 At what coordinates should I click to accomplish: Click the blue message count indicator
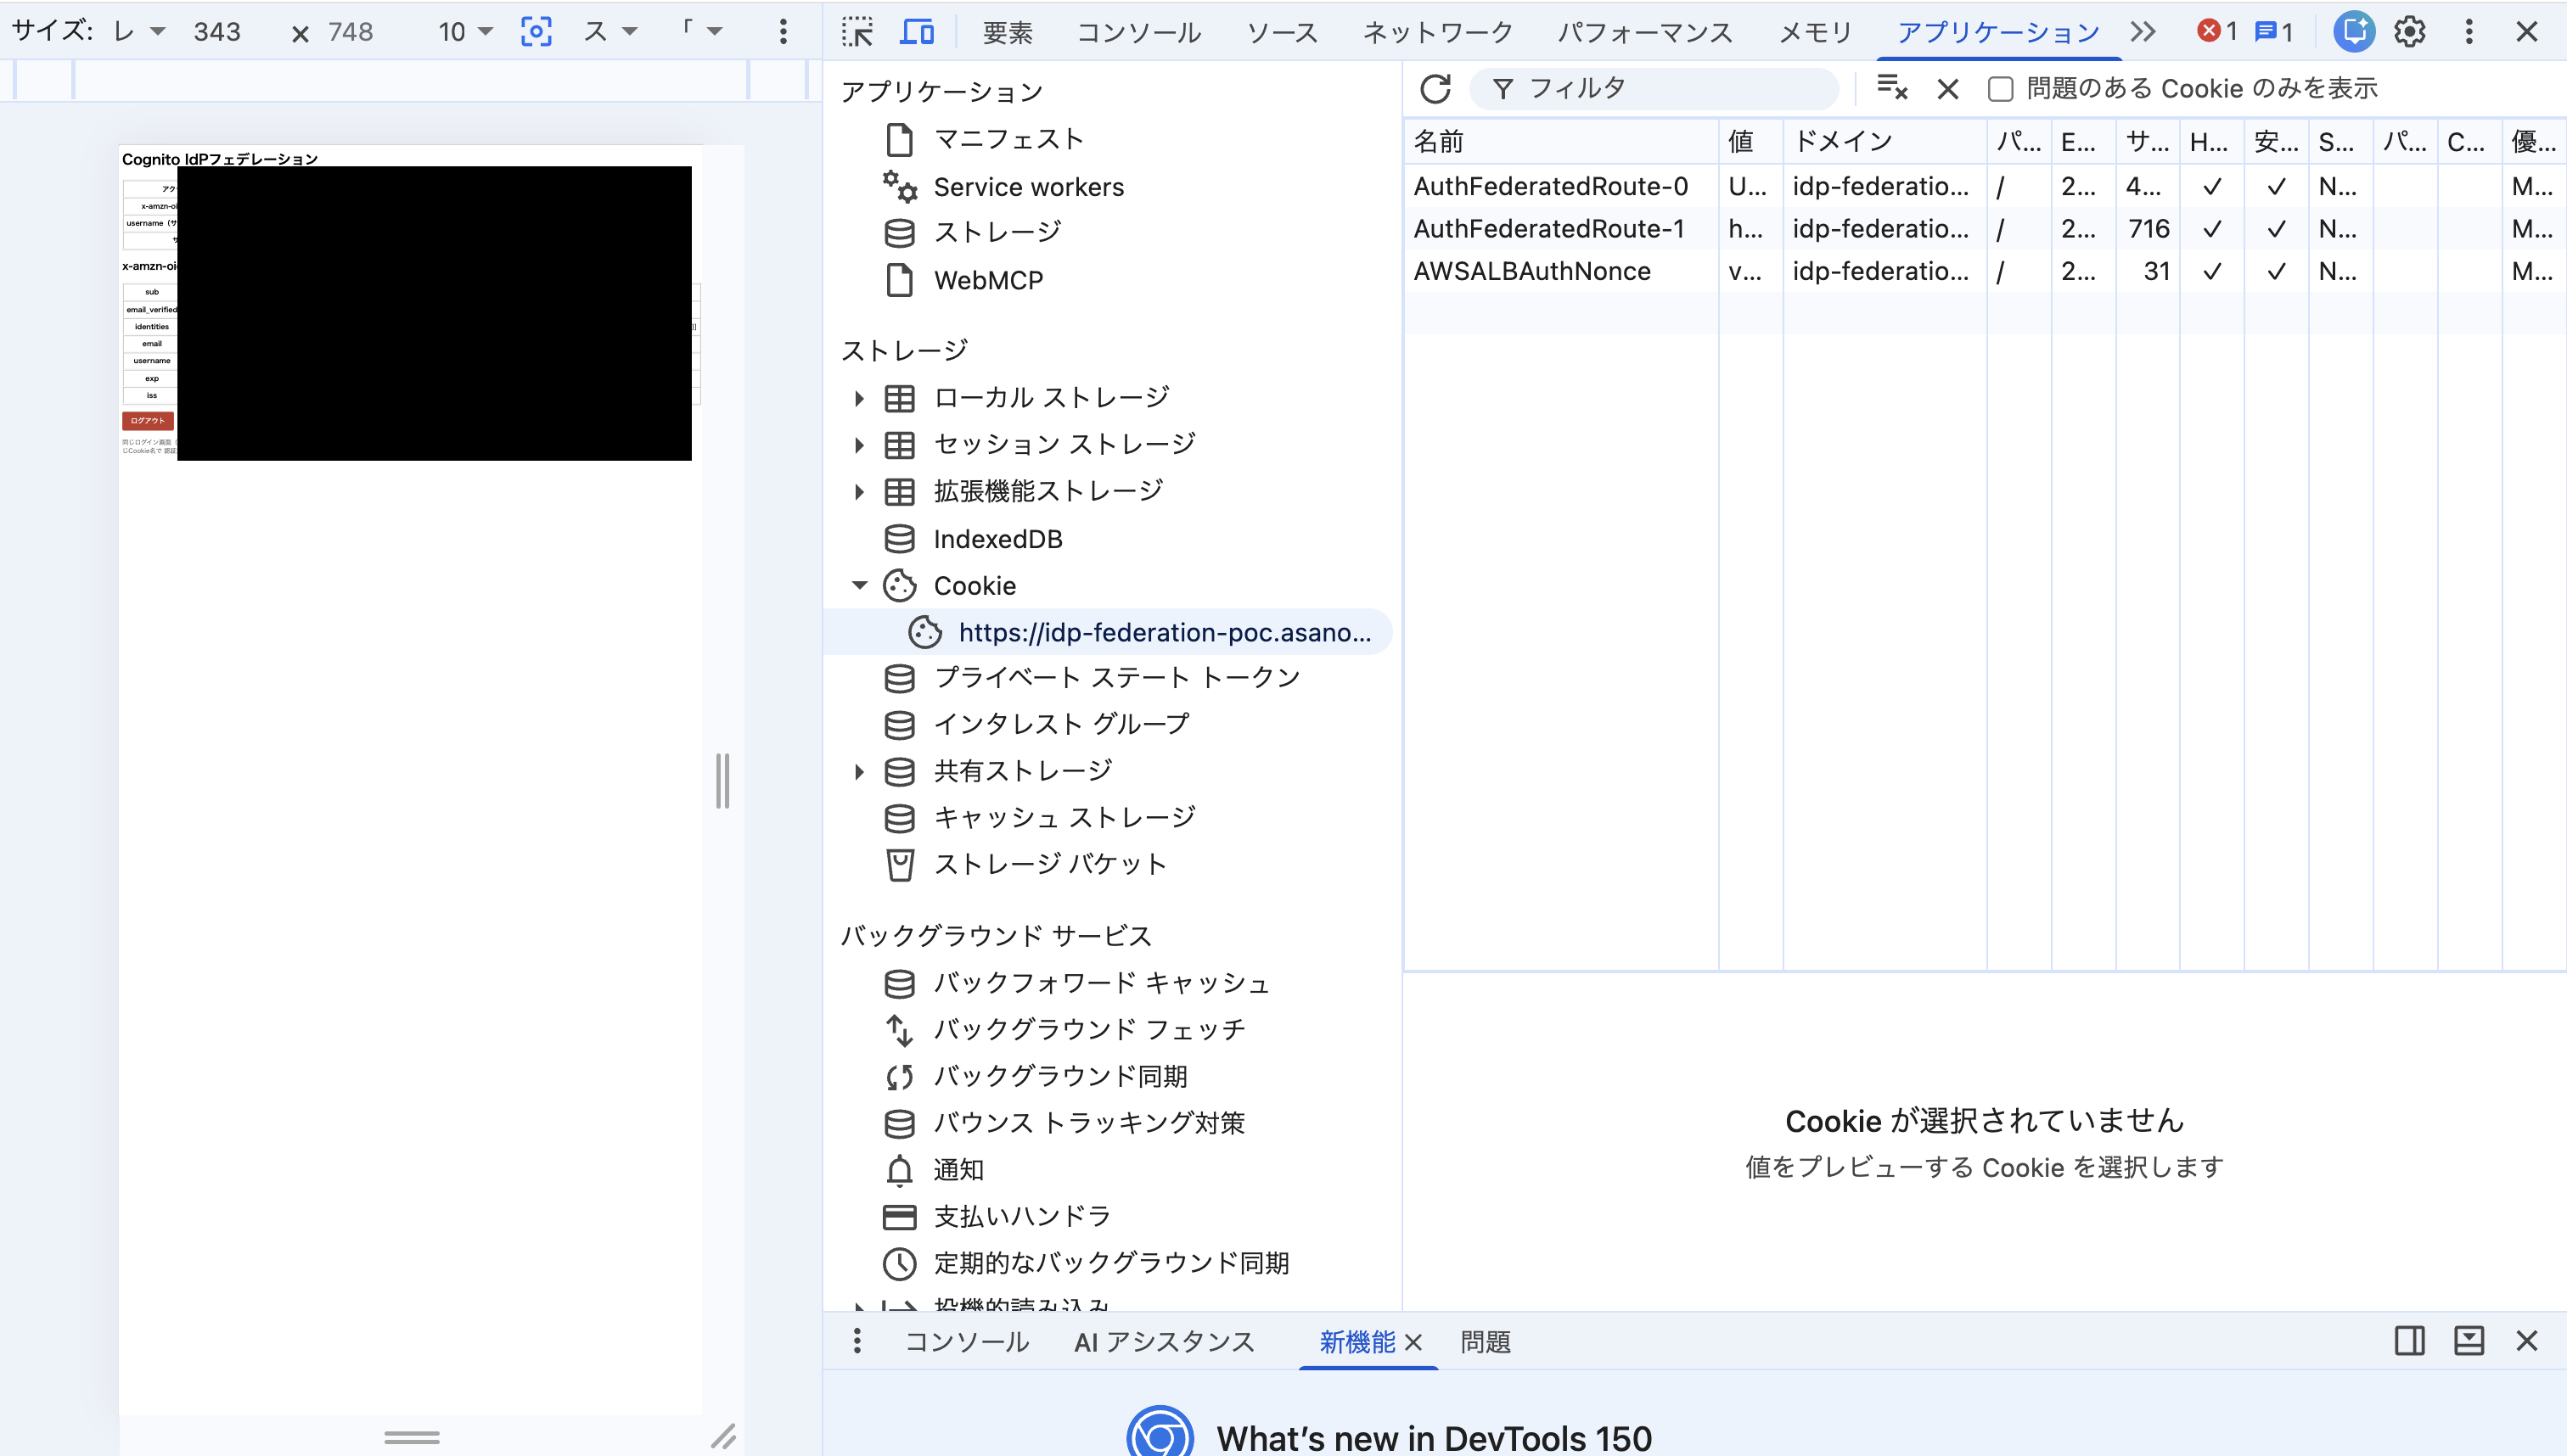click(x=2274, y=32)
